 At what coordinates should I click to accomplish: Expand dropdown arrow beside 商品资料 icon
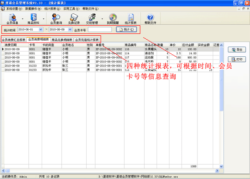[x=44, y=19]
